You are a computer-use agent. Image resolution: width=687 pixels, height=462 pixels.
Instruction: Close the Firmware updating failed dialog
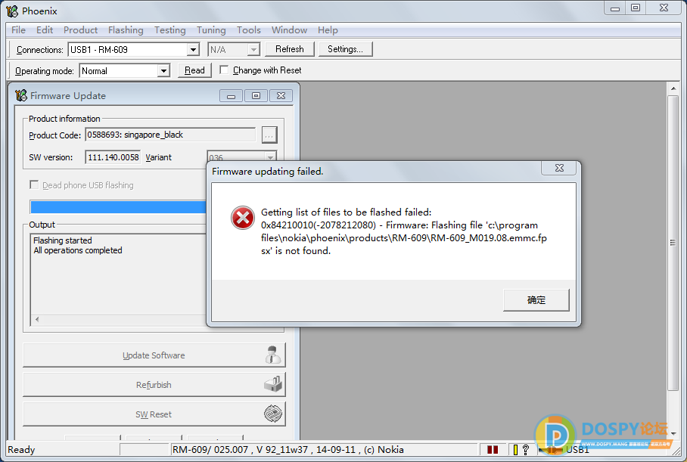559,168
